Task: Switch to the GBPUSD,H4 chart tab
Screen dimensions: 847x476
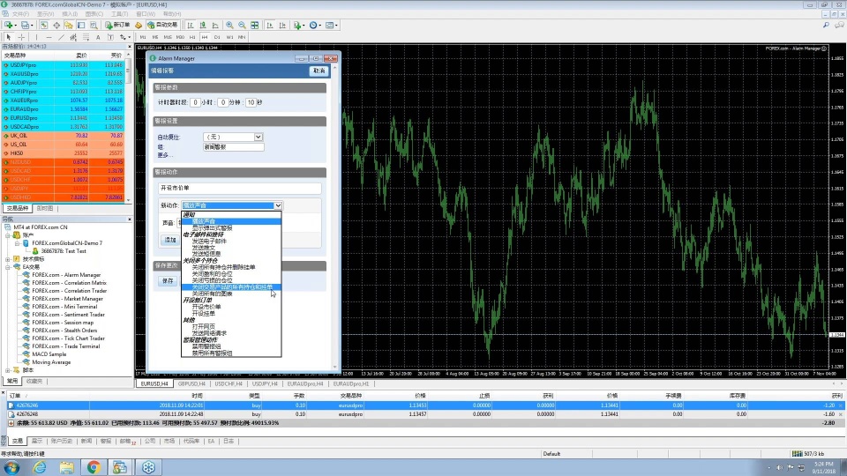Action: click(191, 384)
